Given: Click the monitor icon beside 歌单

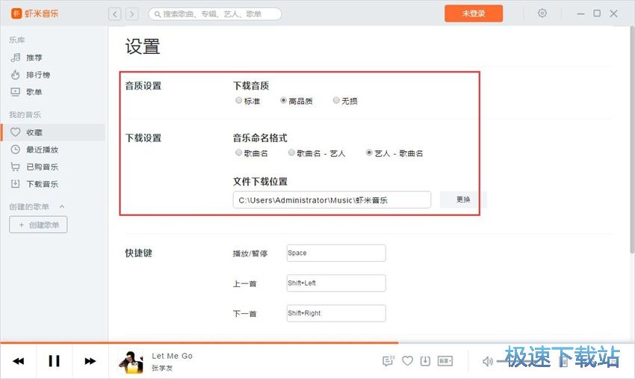Looking at the screenshot, I should pos(16,92).
